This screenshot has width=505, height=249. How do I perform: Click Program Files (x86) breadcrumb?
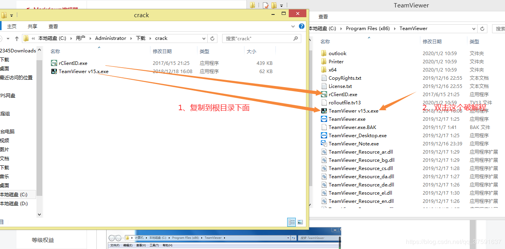(367, 29)
